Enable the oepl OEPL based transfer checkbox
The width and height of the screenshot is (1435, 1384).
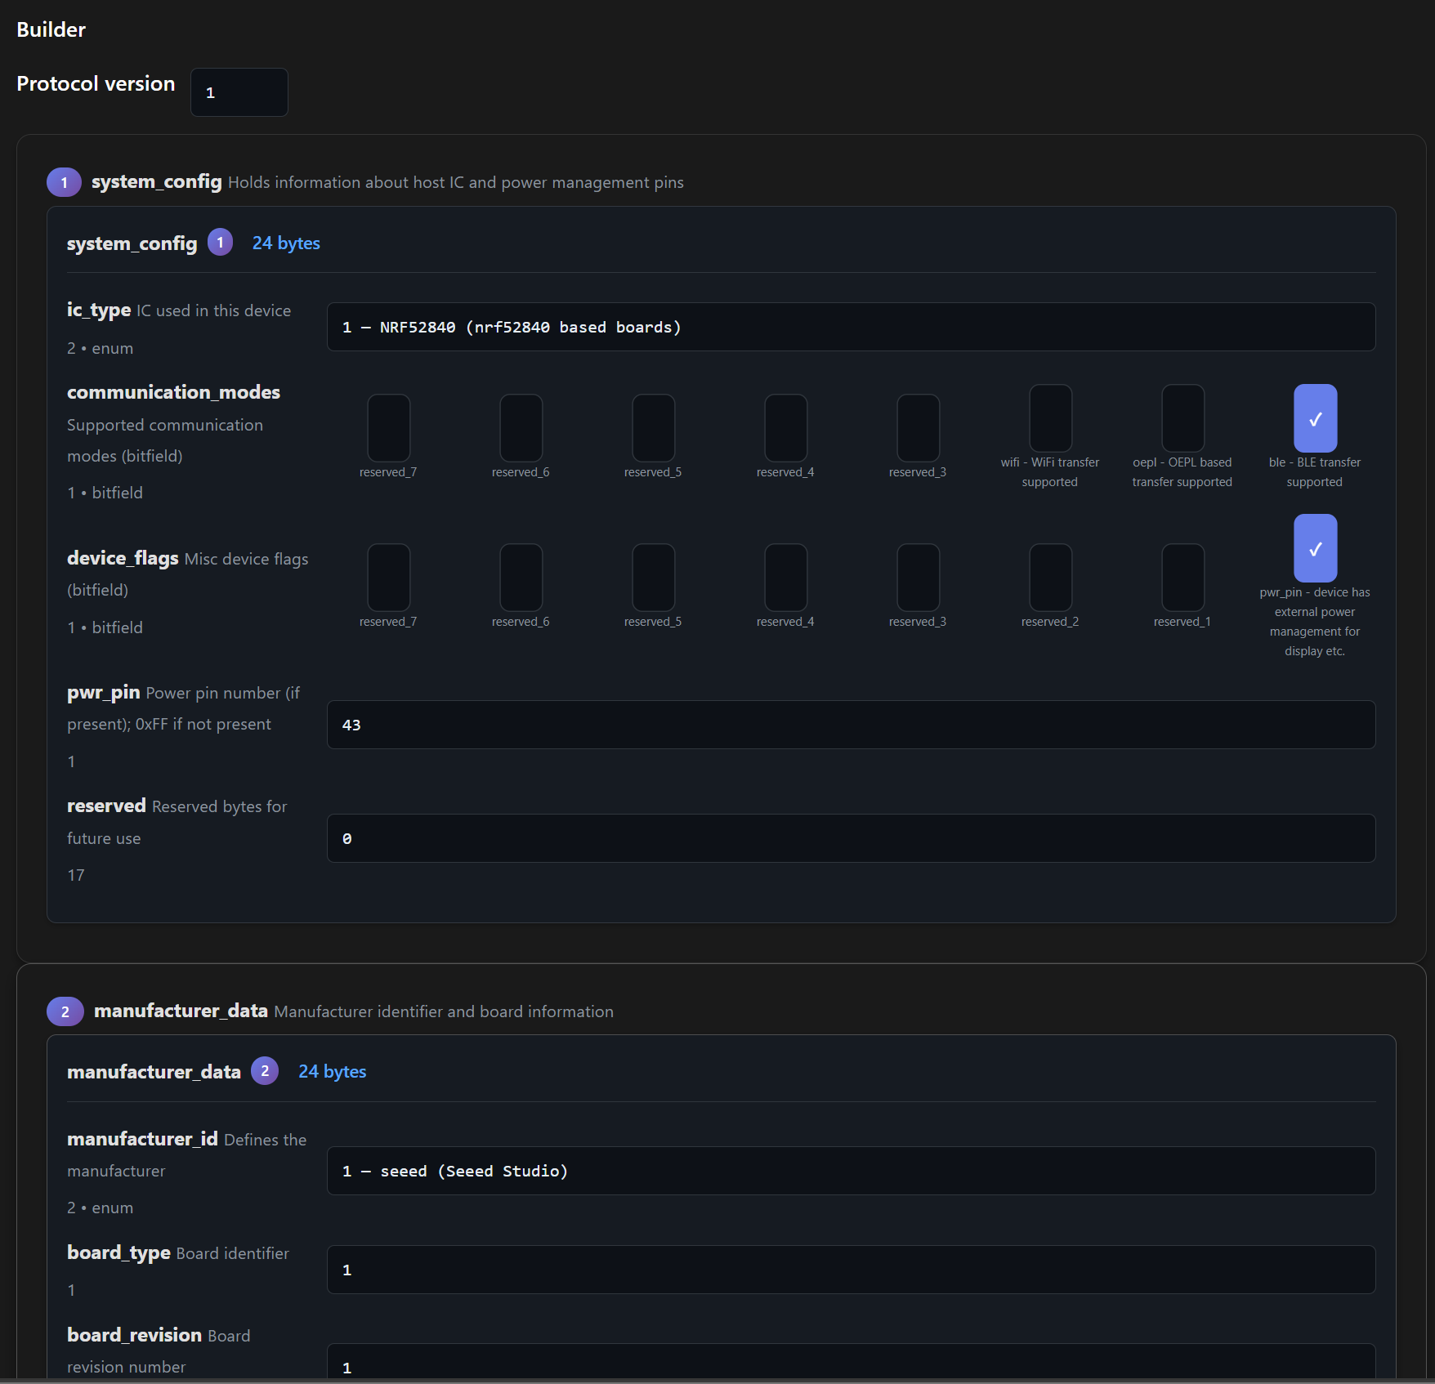click(1182, 418)
